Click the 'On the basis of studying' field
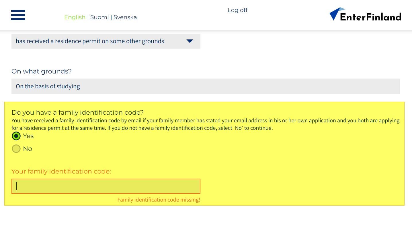The height and width of the screenshot is (227, 412). [x=206, y=86]
